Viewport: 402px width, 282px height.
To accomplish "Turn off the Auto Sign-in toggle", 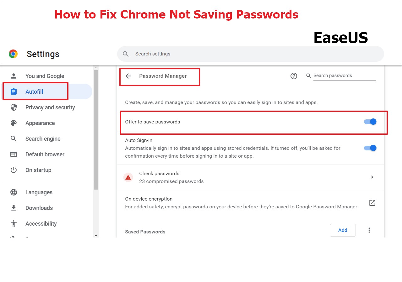I will click(370, 148).
